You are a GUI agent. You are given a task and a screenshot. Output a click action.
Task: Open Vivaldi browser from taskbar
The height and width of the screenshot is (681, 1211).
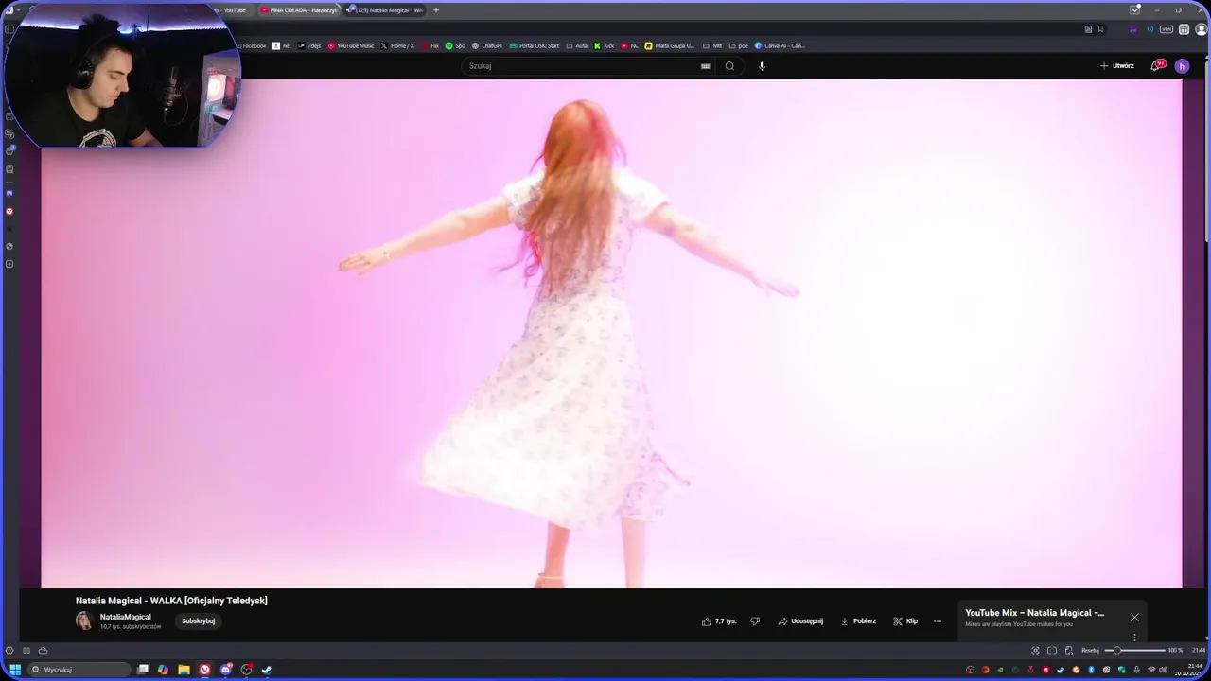[204, 670]
